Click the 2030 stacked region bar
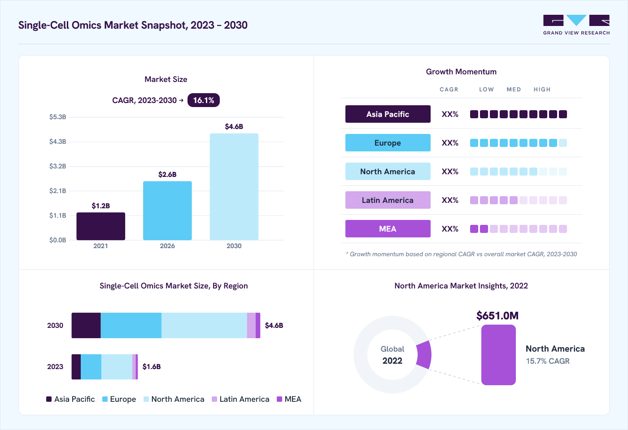This screenshot has height=430, width=628. 166,325
